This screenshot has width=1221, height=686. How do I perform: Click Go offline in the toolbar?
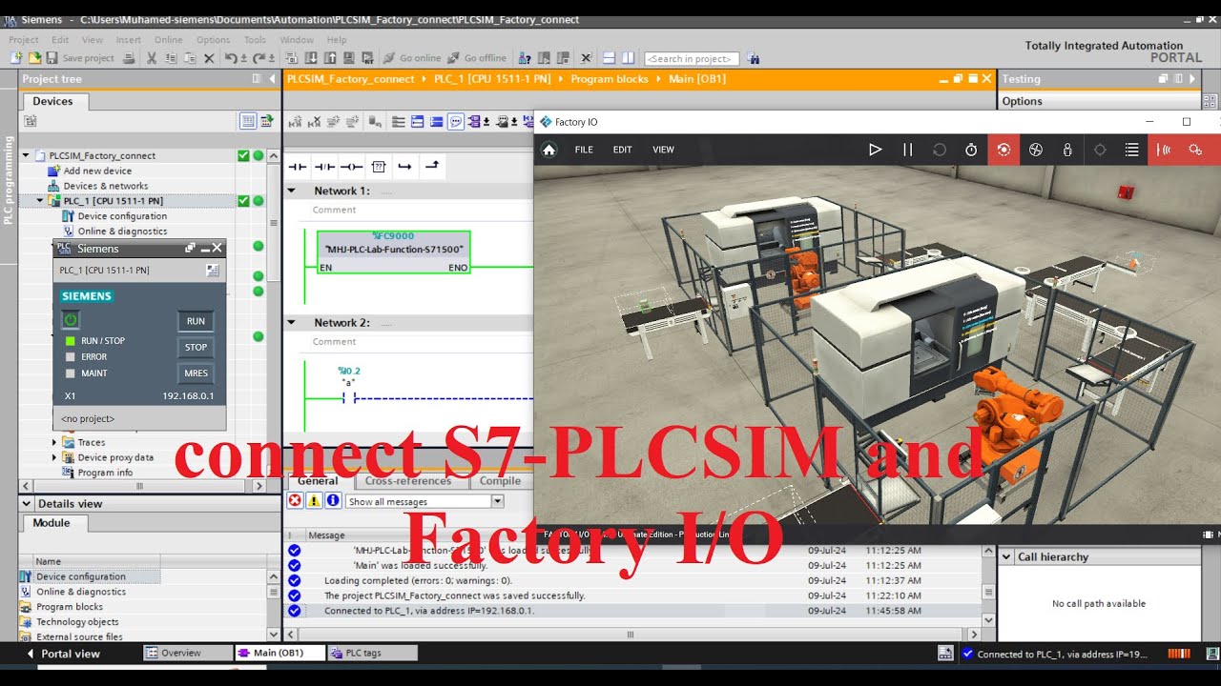(x=476, y=58)
